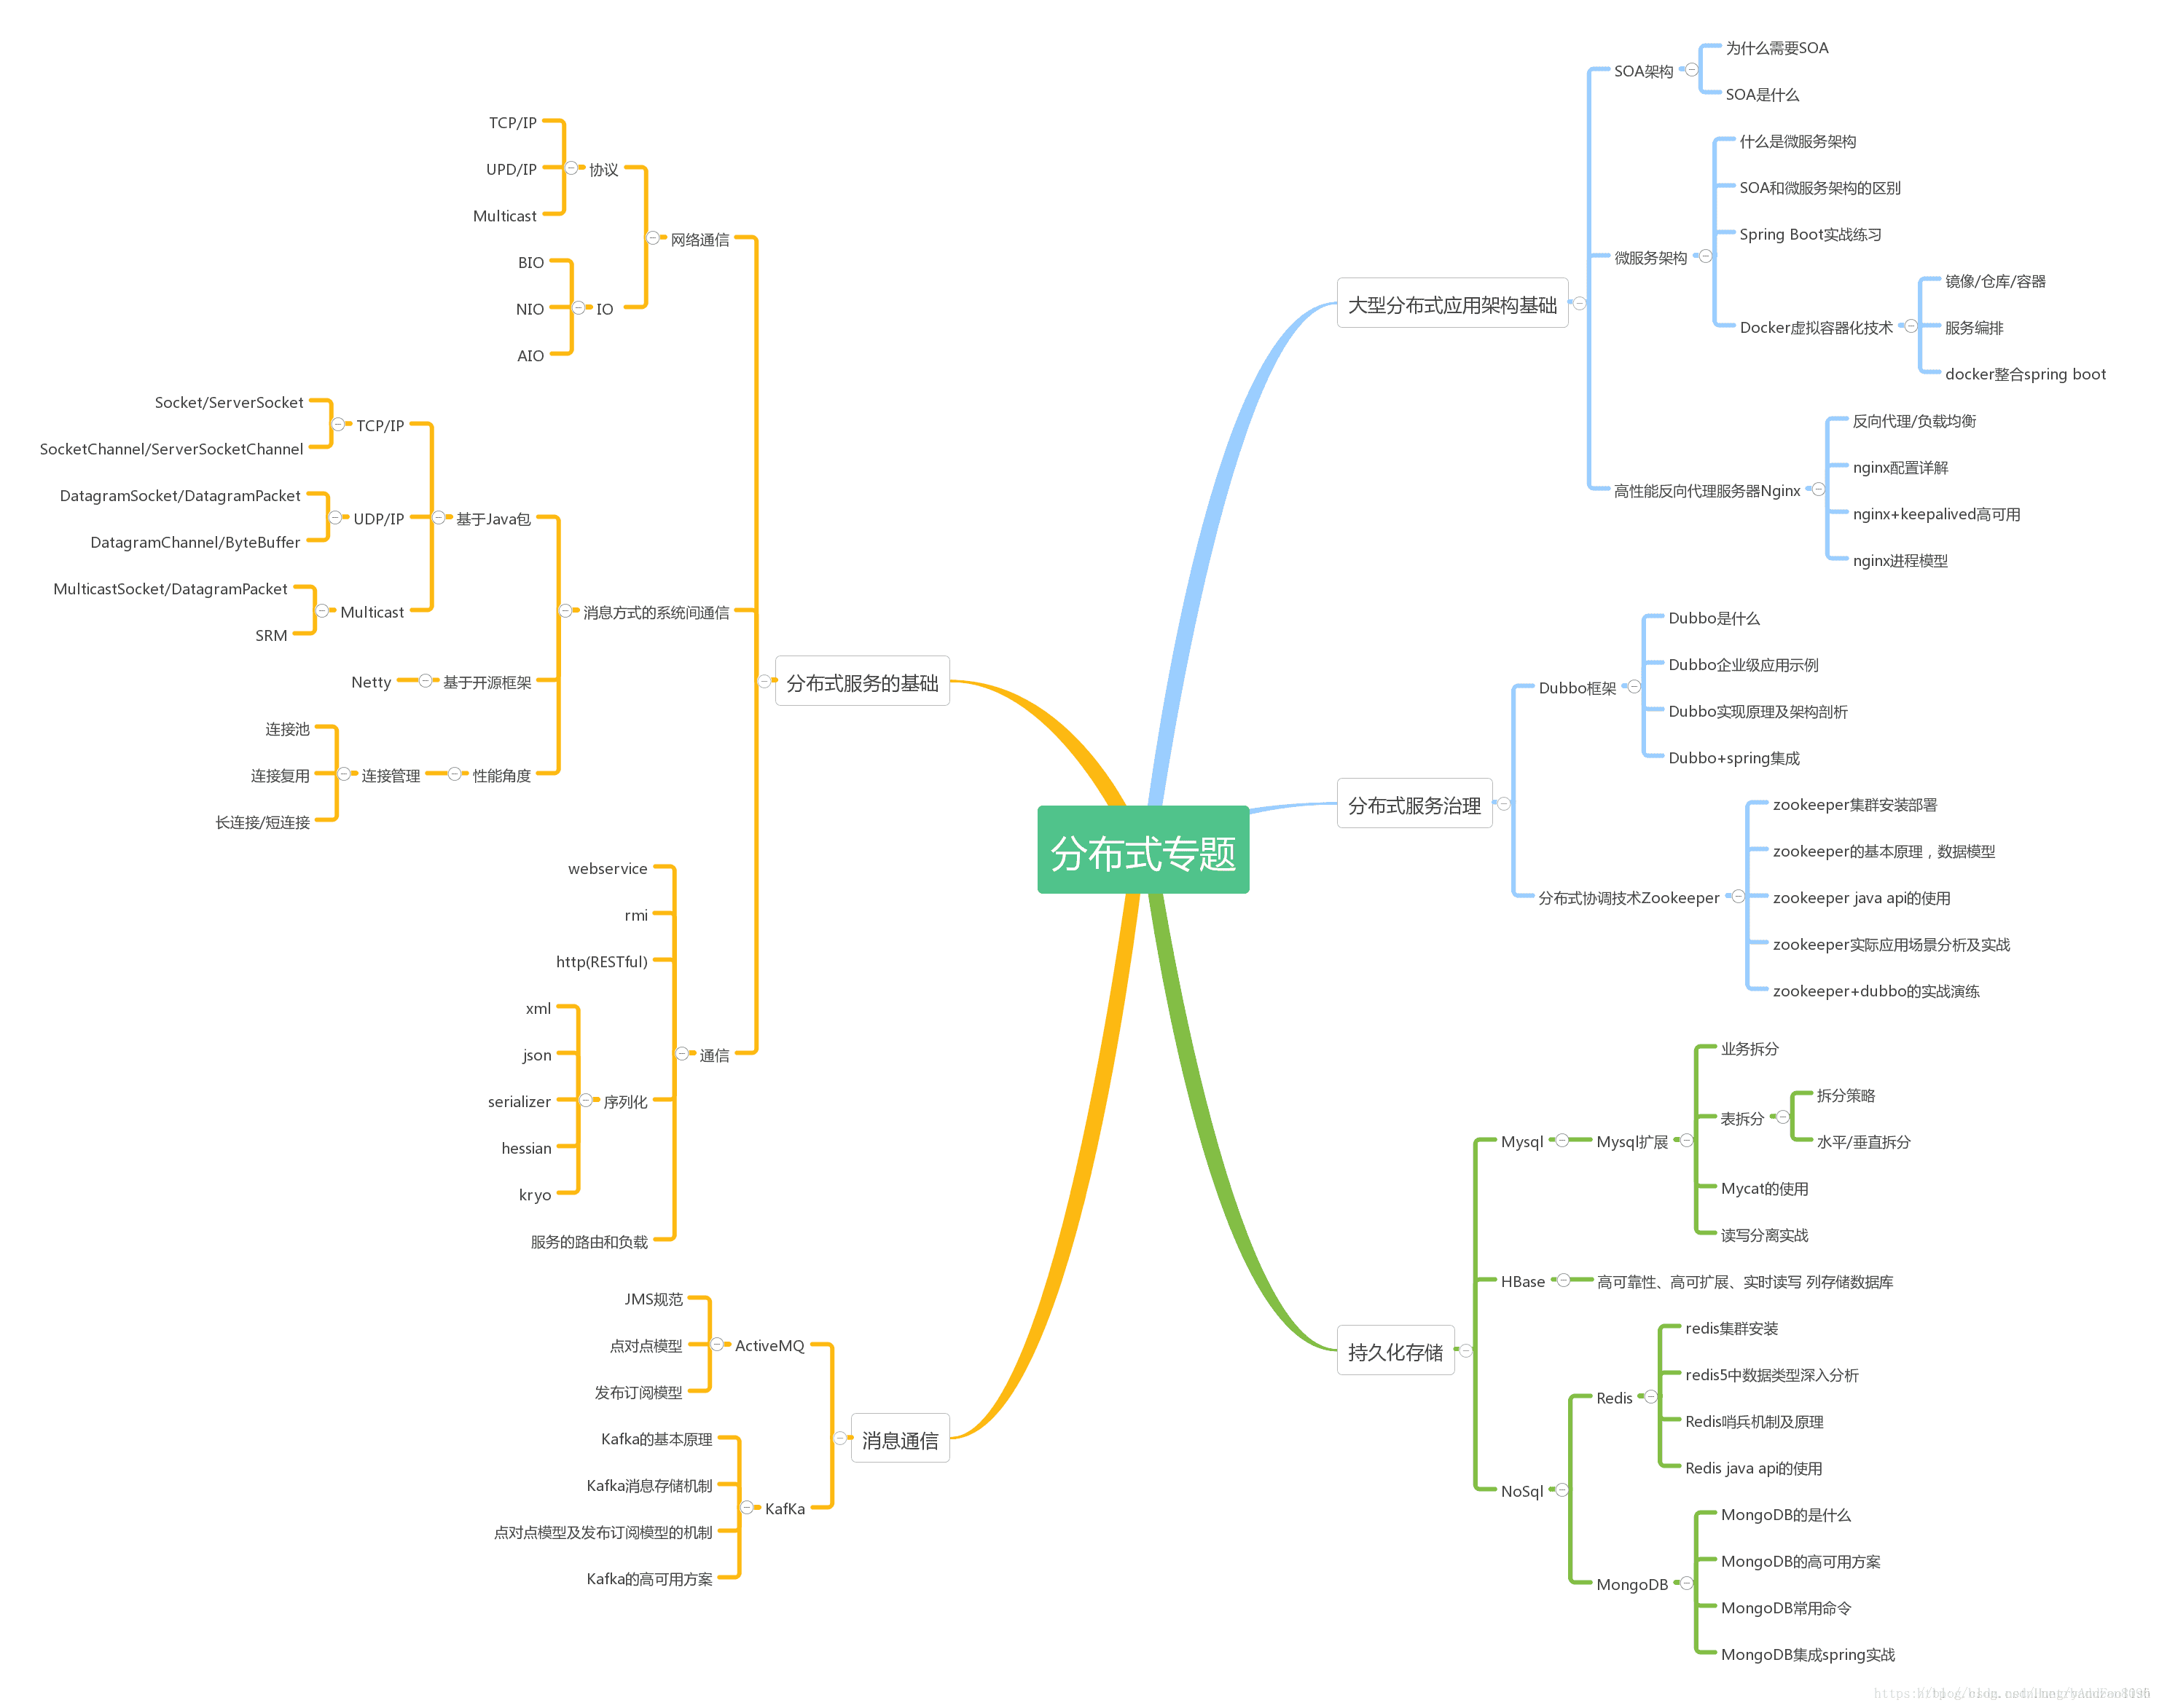The width and height of the screenshot is (2159, 1708).
Task: Select the 大型分布式应用架构基础 topic box
Action: pos(1451,303)
